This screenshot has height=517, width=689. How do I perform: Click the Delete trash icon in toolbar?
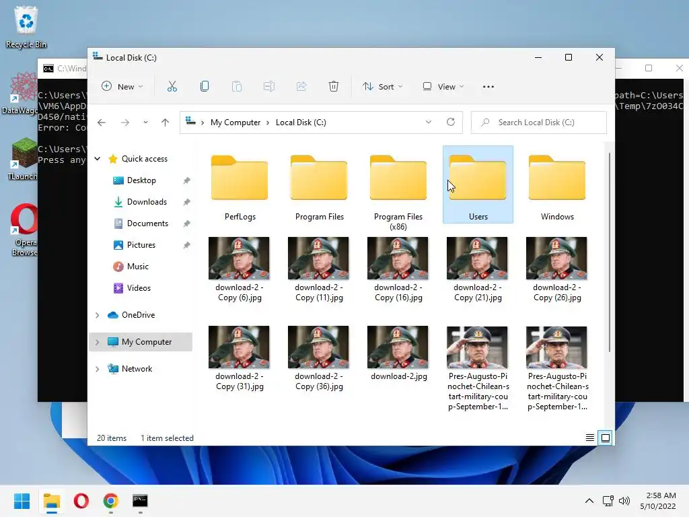tap(334, 87)
